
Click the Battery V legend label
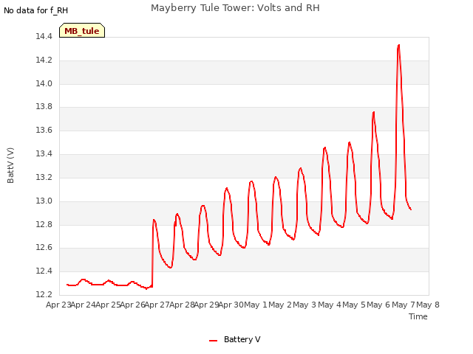(x=242, y=339)
